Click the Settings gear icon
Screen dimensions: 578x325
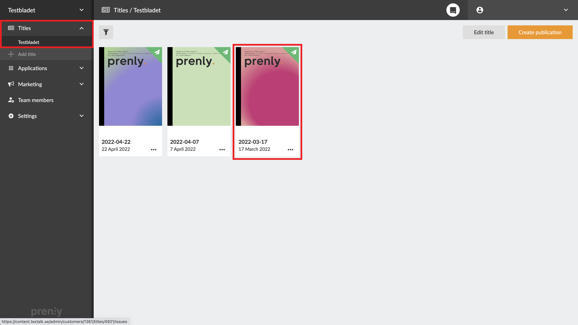click(x=11, y=116)
